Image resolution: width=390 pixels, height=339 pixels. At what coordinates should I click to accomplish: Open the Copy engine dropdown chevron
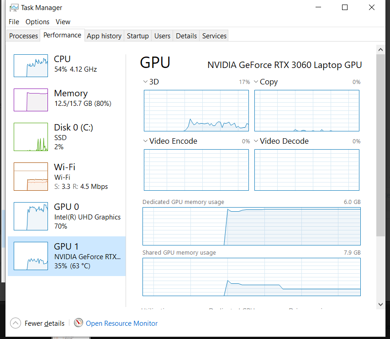coord(256,82)
